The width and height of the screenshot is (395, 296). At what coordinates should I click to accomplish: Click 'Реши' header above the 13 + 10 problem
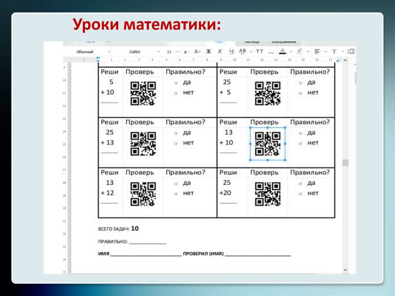(228, 122)
